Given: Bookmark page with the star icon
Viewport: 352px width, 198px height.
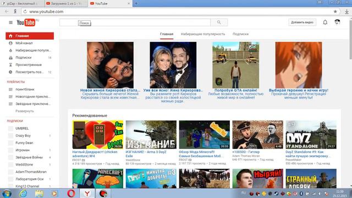Looking at the screenshot, I should pyautogui.click(x=335, y=12).
